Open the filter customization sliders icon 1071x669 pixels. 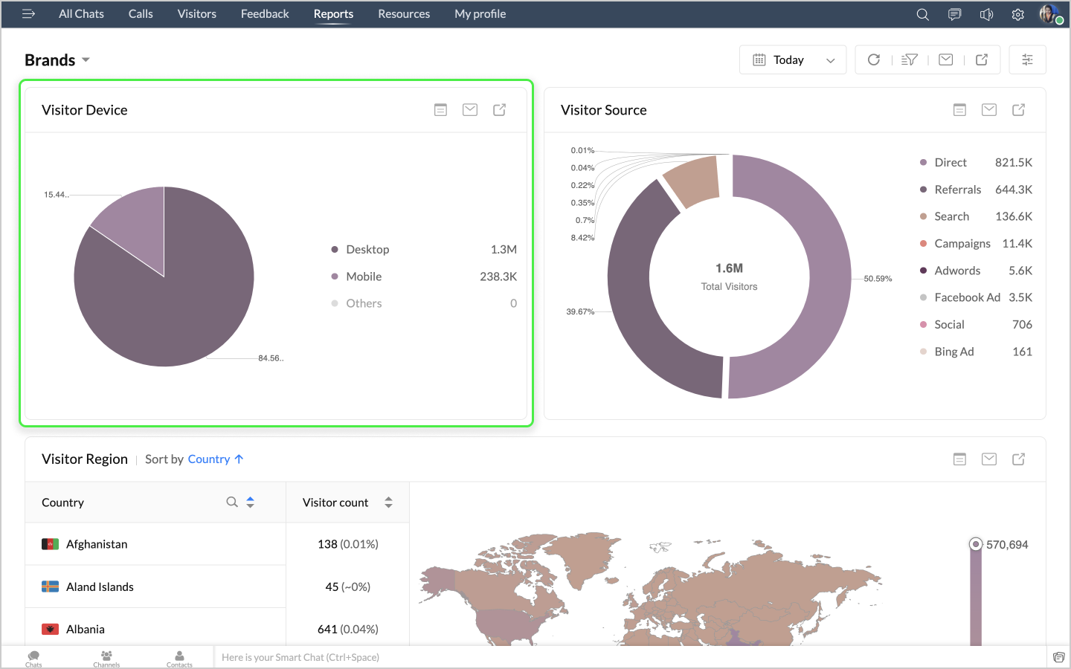1027,59
